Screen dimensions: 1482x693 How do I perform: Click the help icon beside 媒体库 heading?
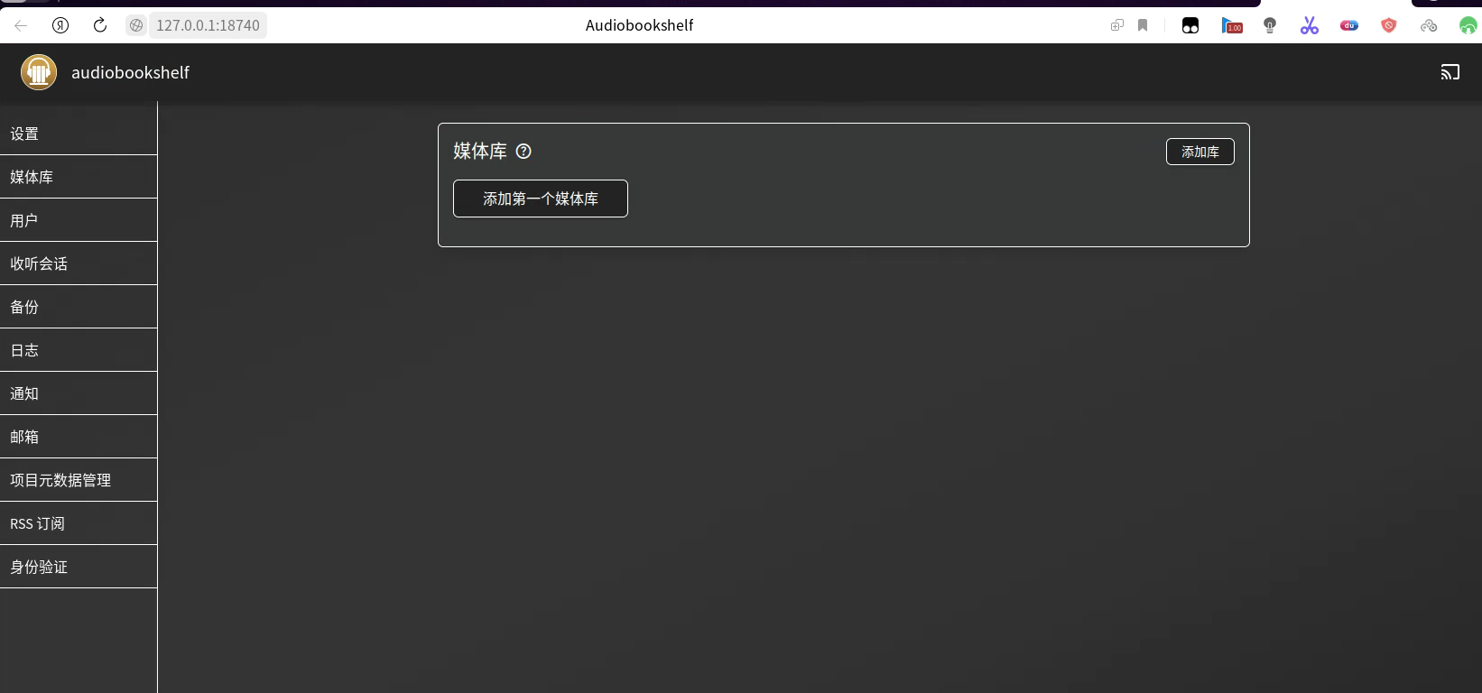click(x=523, y=152)
